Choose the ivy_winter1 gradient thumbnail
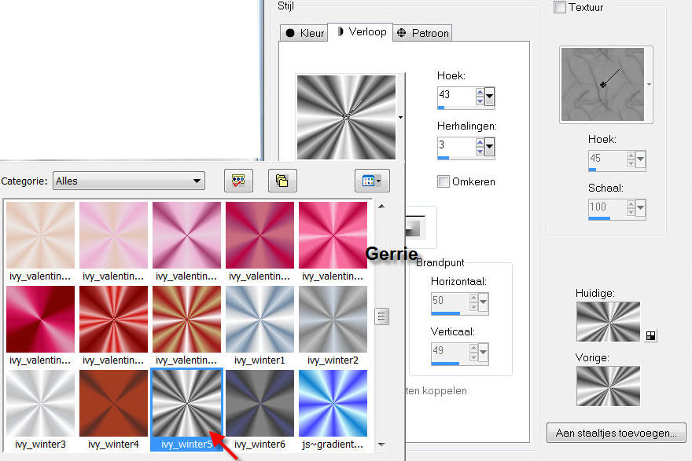The image size is (692, 461). click(x=259, y=318)
